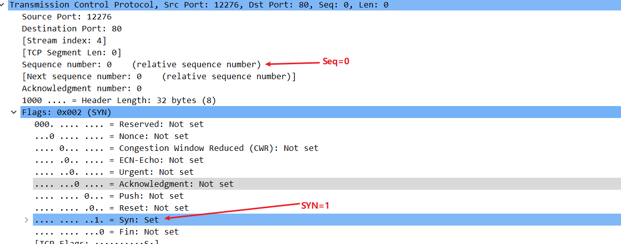Click the Stream index: 4 line

click(64, 40)
